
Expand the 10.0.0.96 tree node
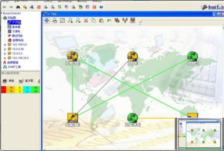(5, 49)
